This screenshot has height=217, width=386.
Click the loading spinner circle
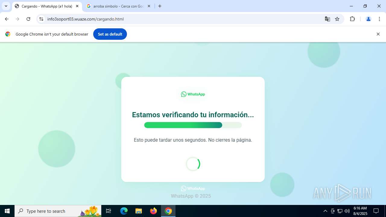(x=193, y=164)
